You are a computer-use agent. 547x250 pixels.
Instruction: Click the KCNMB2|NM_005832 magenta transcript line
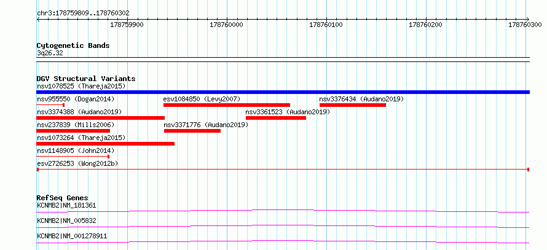[283, 226]
